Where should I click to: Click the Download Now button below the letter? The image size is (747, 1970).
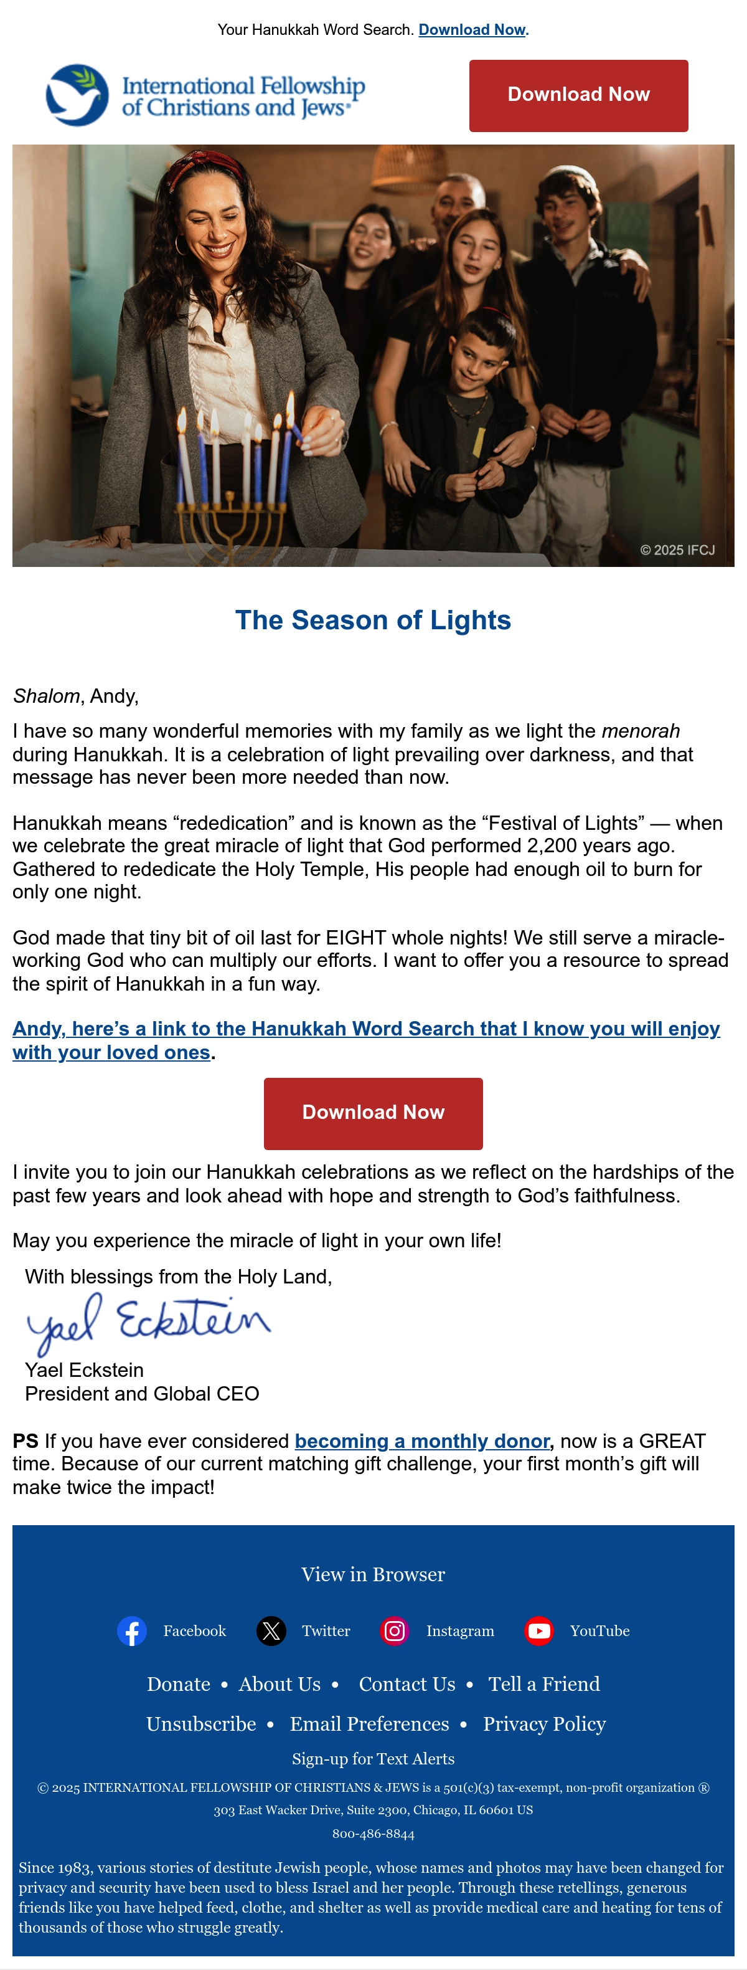coord(373,1113)
